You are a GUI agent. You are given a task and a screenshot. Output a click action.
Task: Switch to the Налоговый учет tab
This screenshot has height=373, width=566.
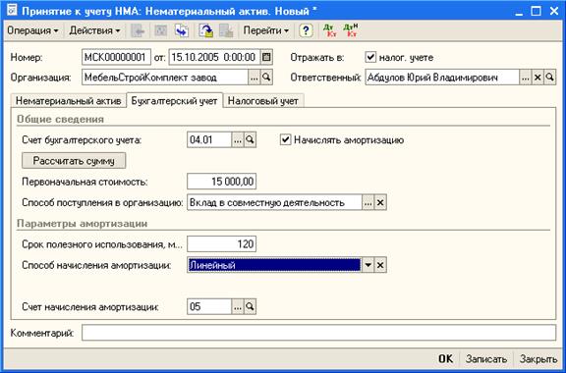[263, 101]
